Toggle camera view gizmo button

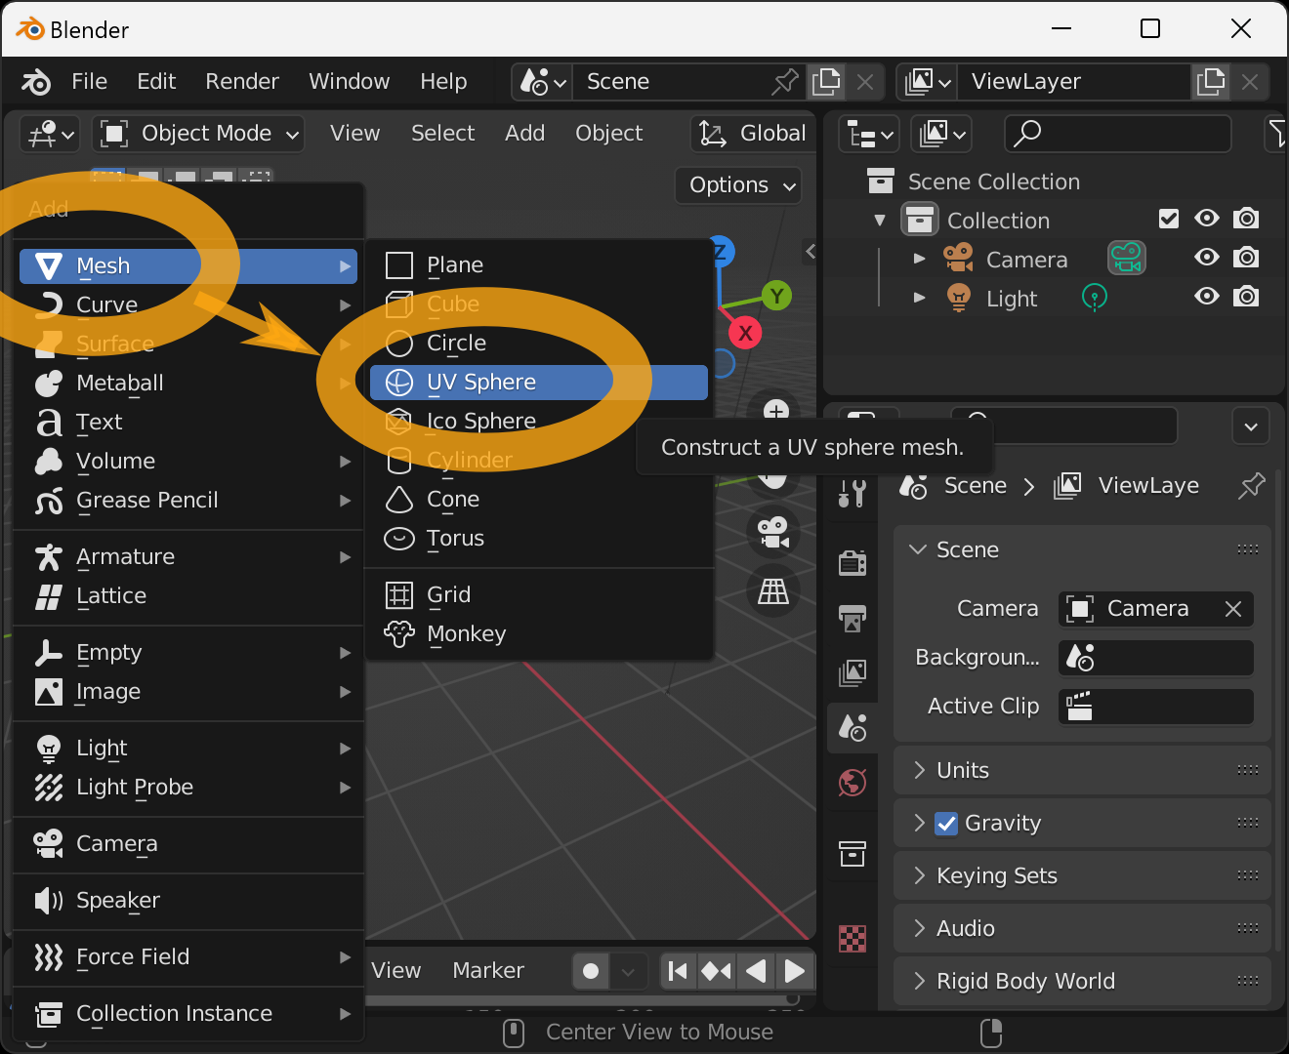[773, 532]
